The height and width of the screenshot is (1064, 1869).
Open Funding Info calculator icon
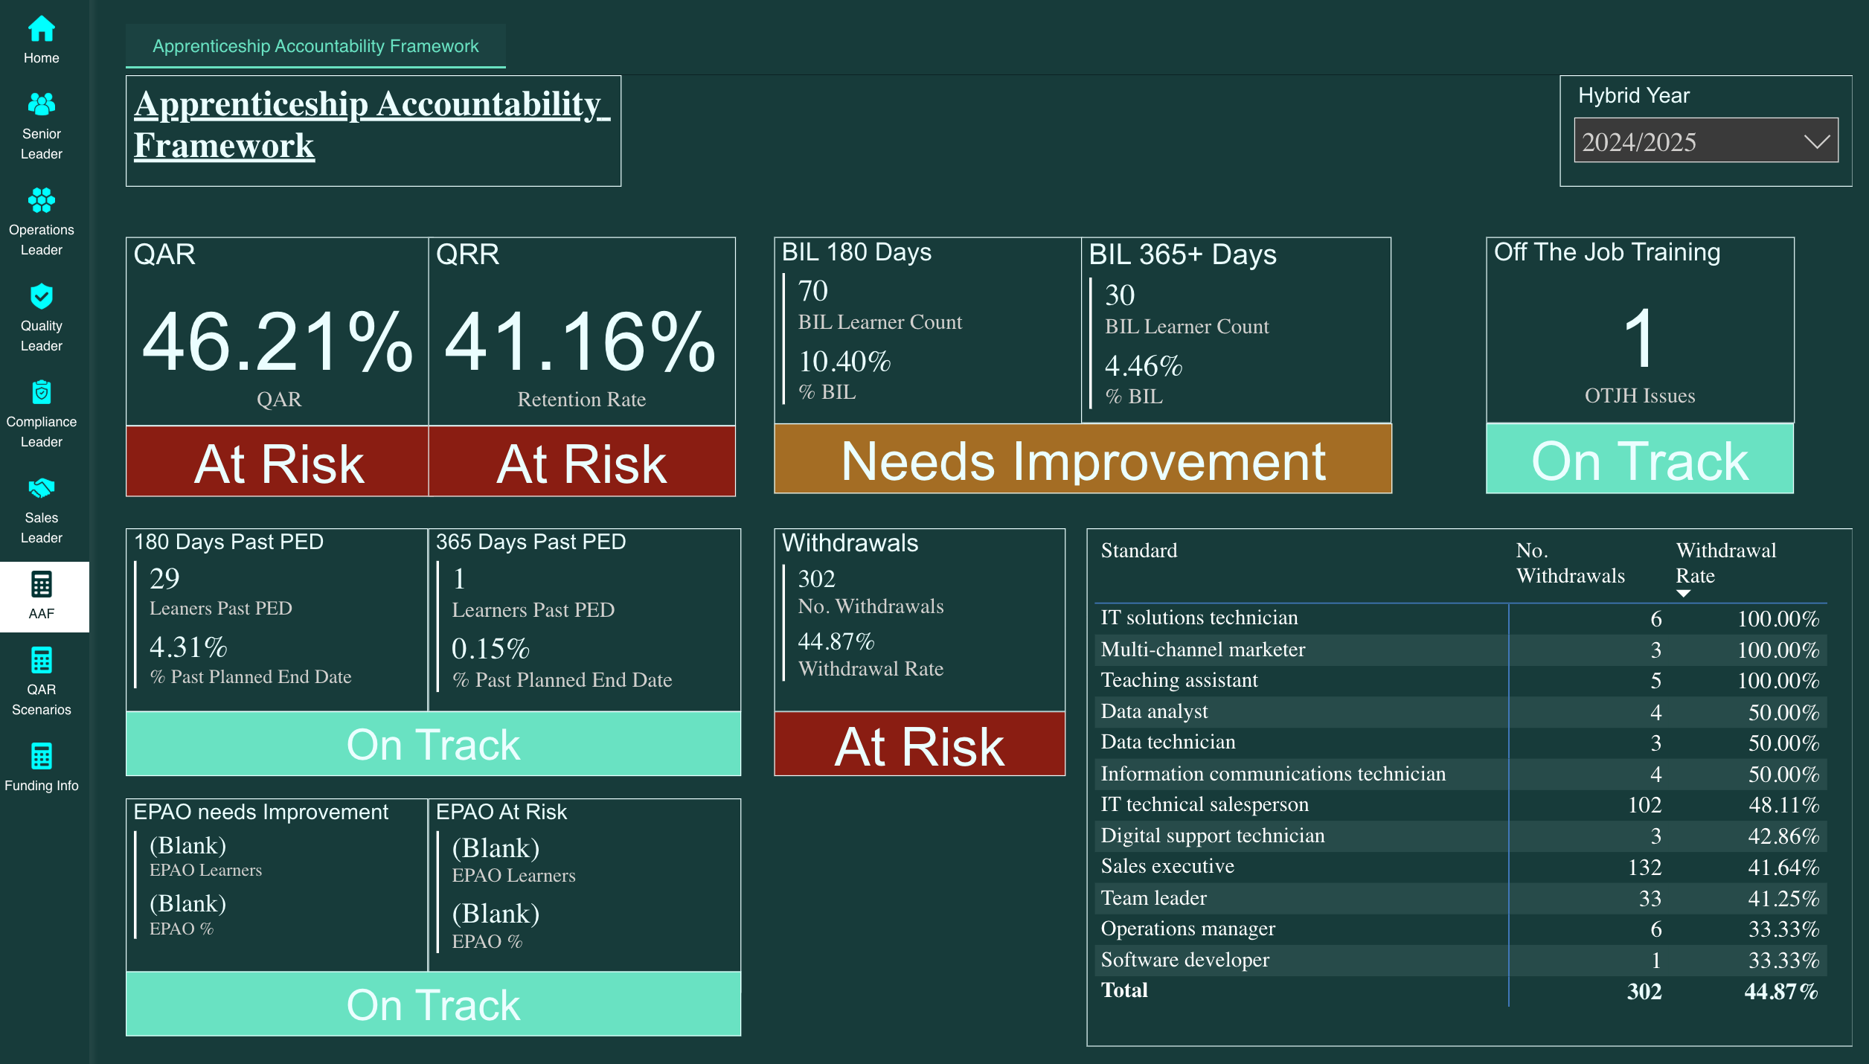click(x=41, y=757)
